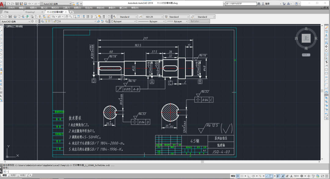Click the ViewCube 上 top face
Viewport: 330px width, 179px height.
click(x=306, y=39)
